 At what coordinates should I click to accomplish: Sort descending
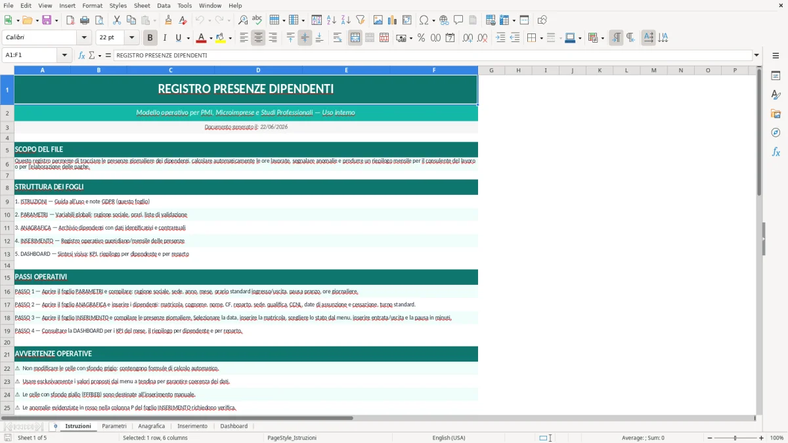point(346,20)
